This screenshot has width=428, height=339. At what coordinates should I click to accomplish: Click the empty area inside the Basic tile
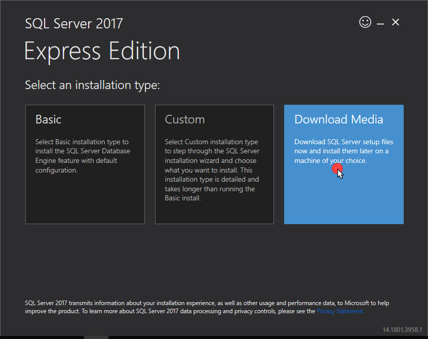(x=85, y=202)
